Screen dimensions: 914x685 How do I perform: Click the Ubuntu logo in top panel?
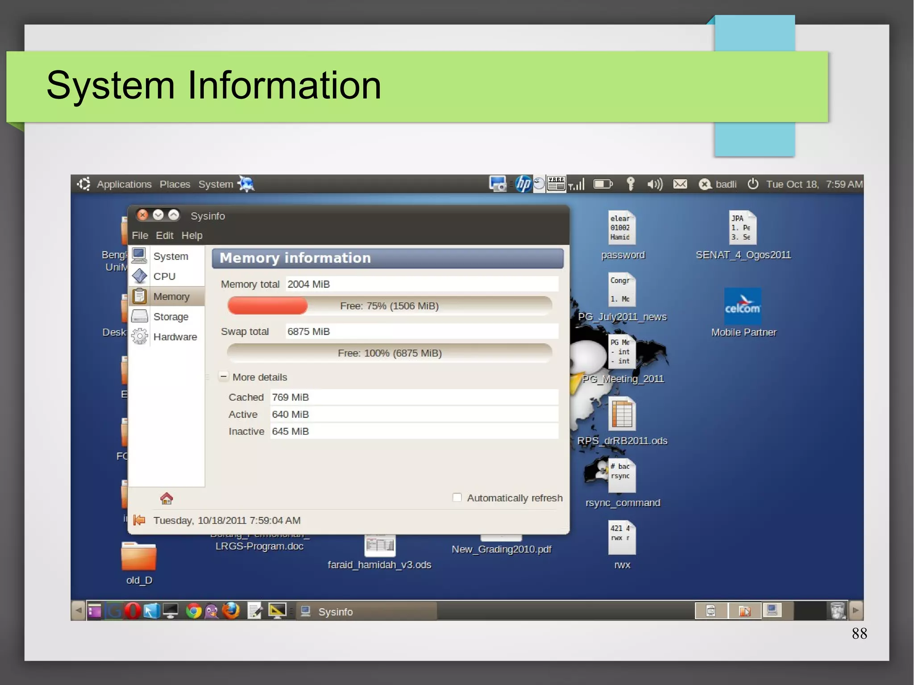tap(84, 184)
